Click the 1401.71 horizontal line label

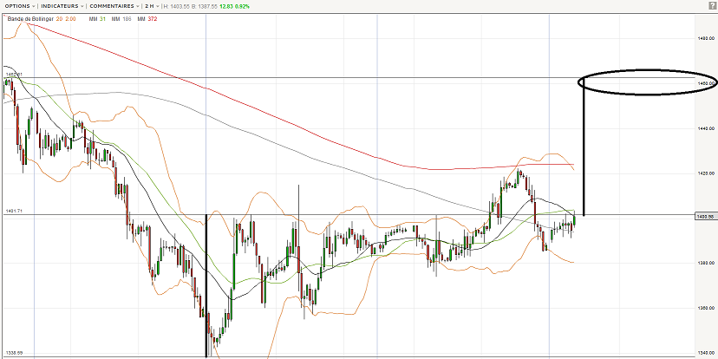(x=14, y=211)
